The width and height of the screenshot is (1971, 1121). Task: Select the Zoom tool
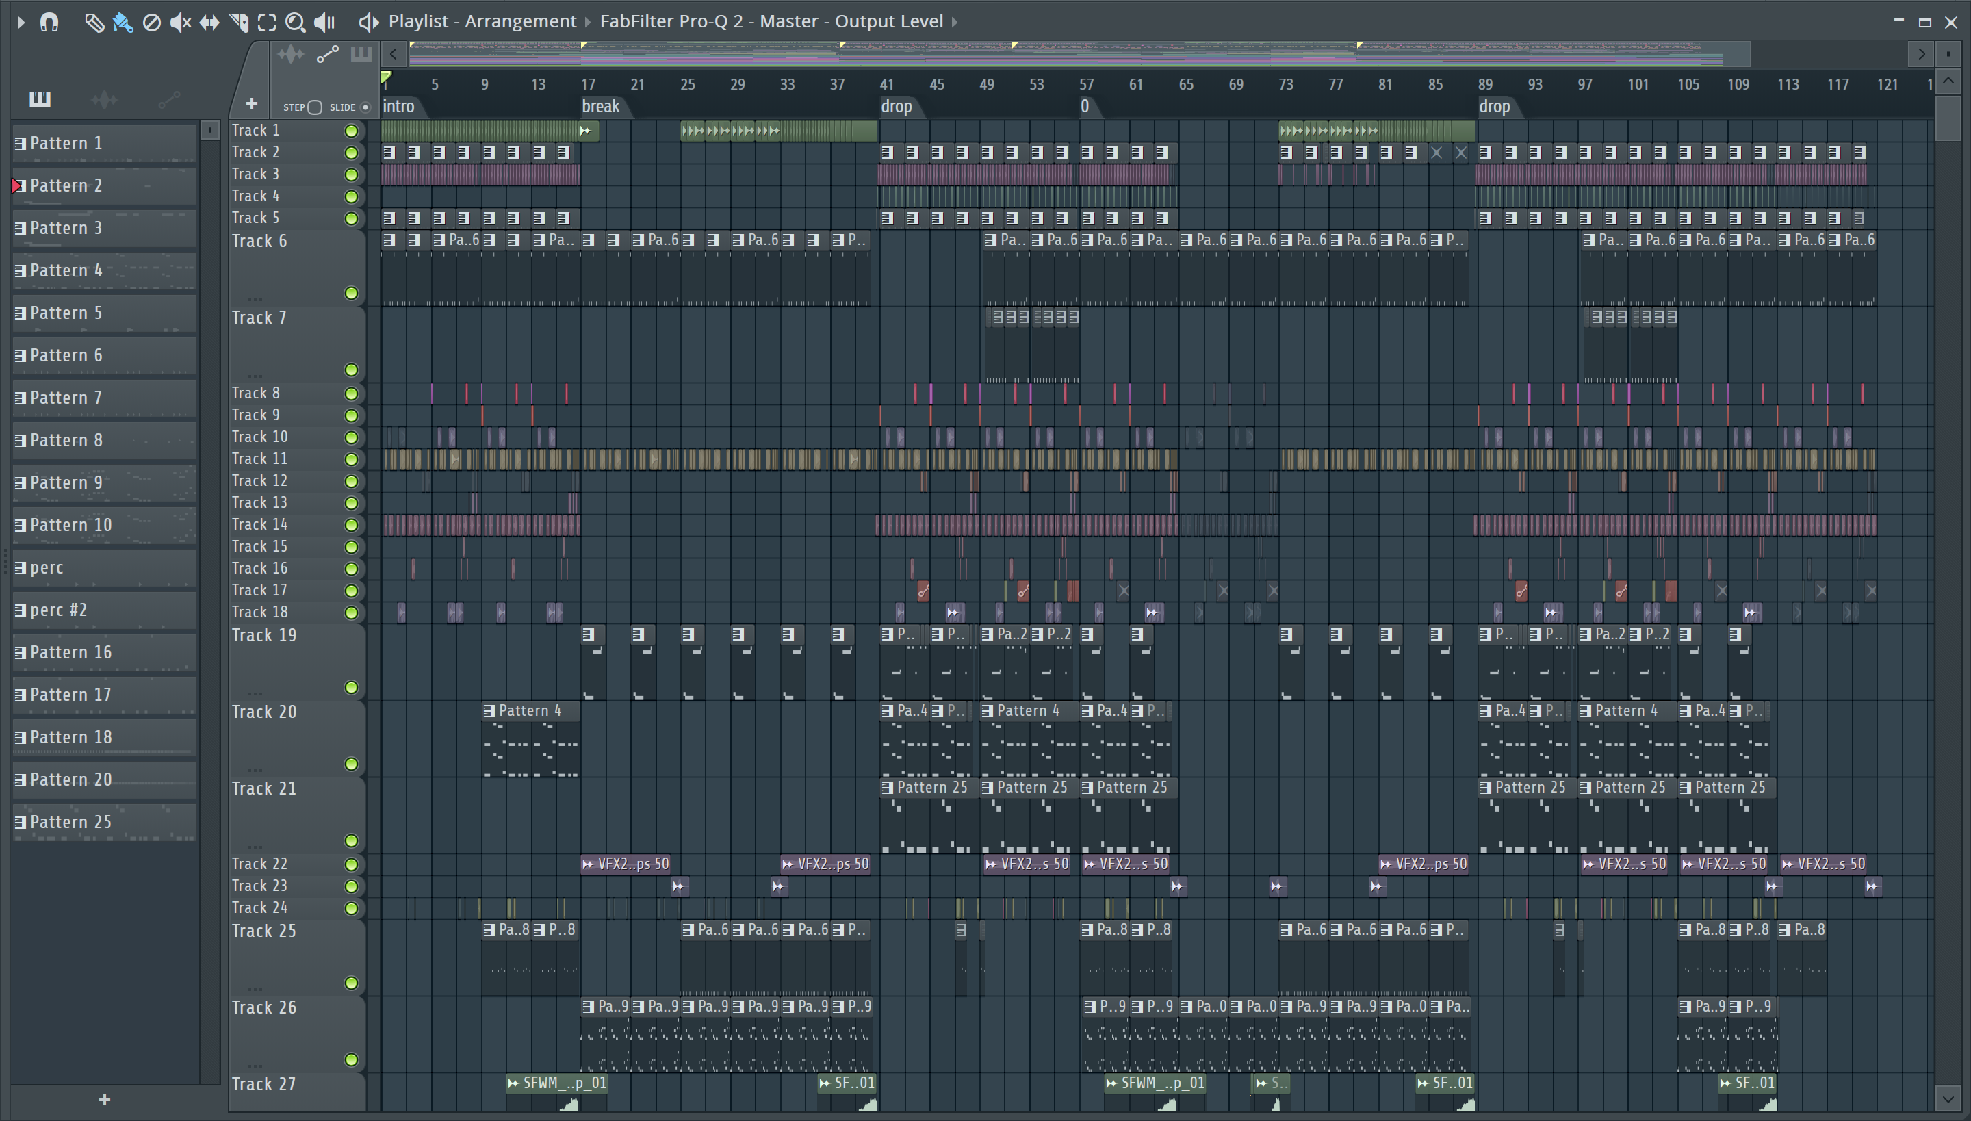point(295,23)
